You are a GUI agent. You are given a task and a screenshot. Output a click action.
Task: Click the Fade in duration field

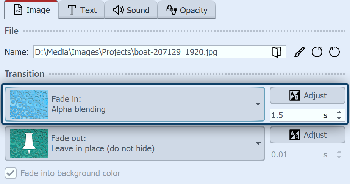pyautogui.click(x=295, y=115)
